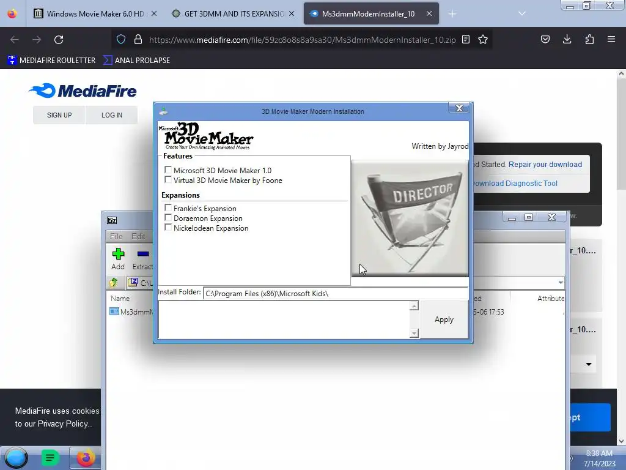Click the Firefox icon in tab bar
This screenshot has height=470, width=626.
tap(12, 13)
